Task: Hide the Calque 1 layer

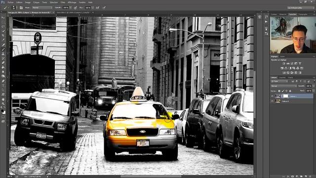Action: (272, 96)
